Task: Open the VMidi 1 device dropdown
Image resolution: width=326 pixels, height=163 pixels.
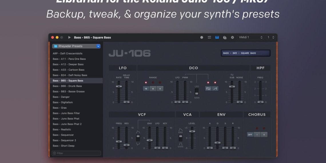Action: point(251,37)
